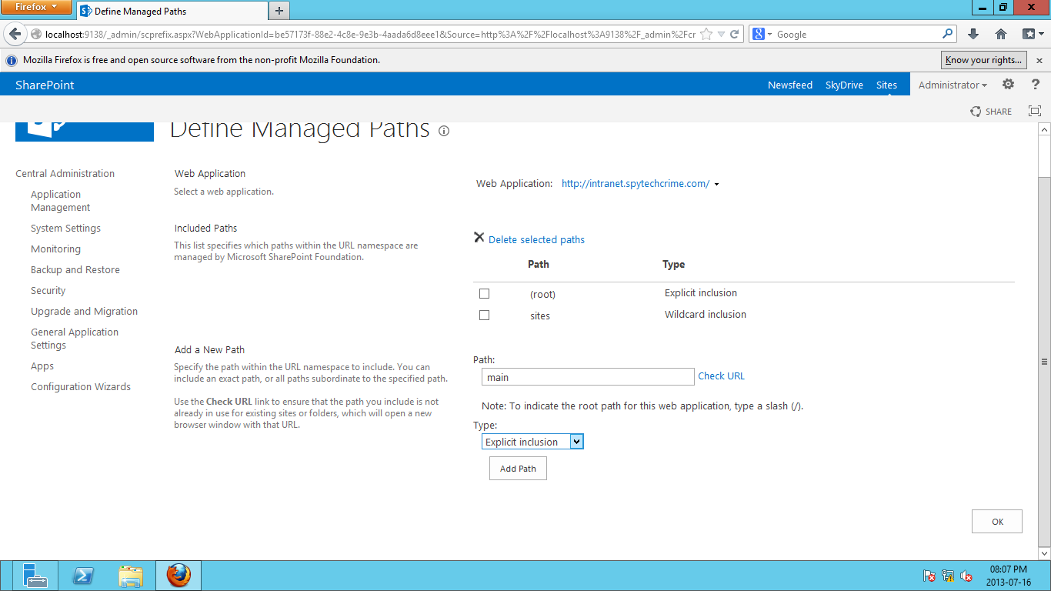Click the search magnifier icon

(x=947, y=34)
